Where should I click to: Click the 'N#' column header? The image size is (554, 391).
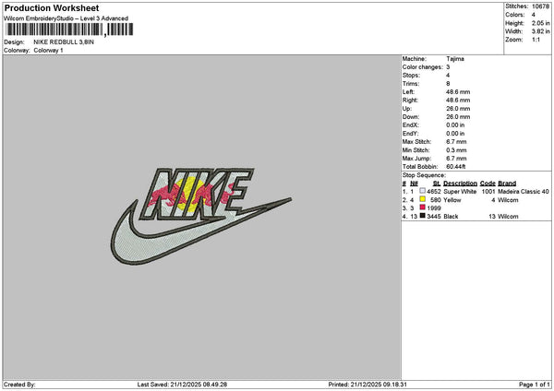(x=414, y=184)
